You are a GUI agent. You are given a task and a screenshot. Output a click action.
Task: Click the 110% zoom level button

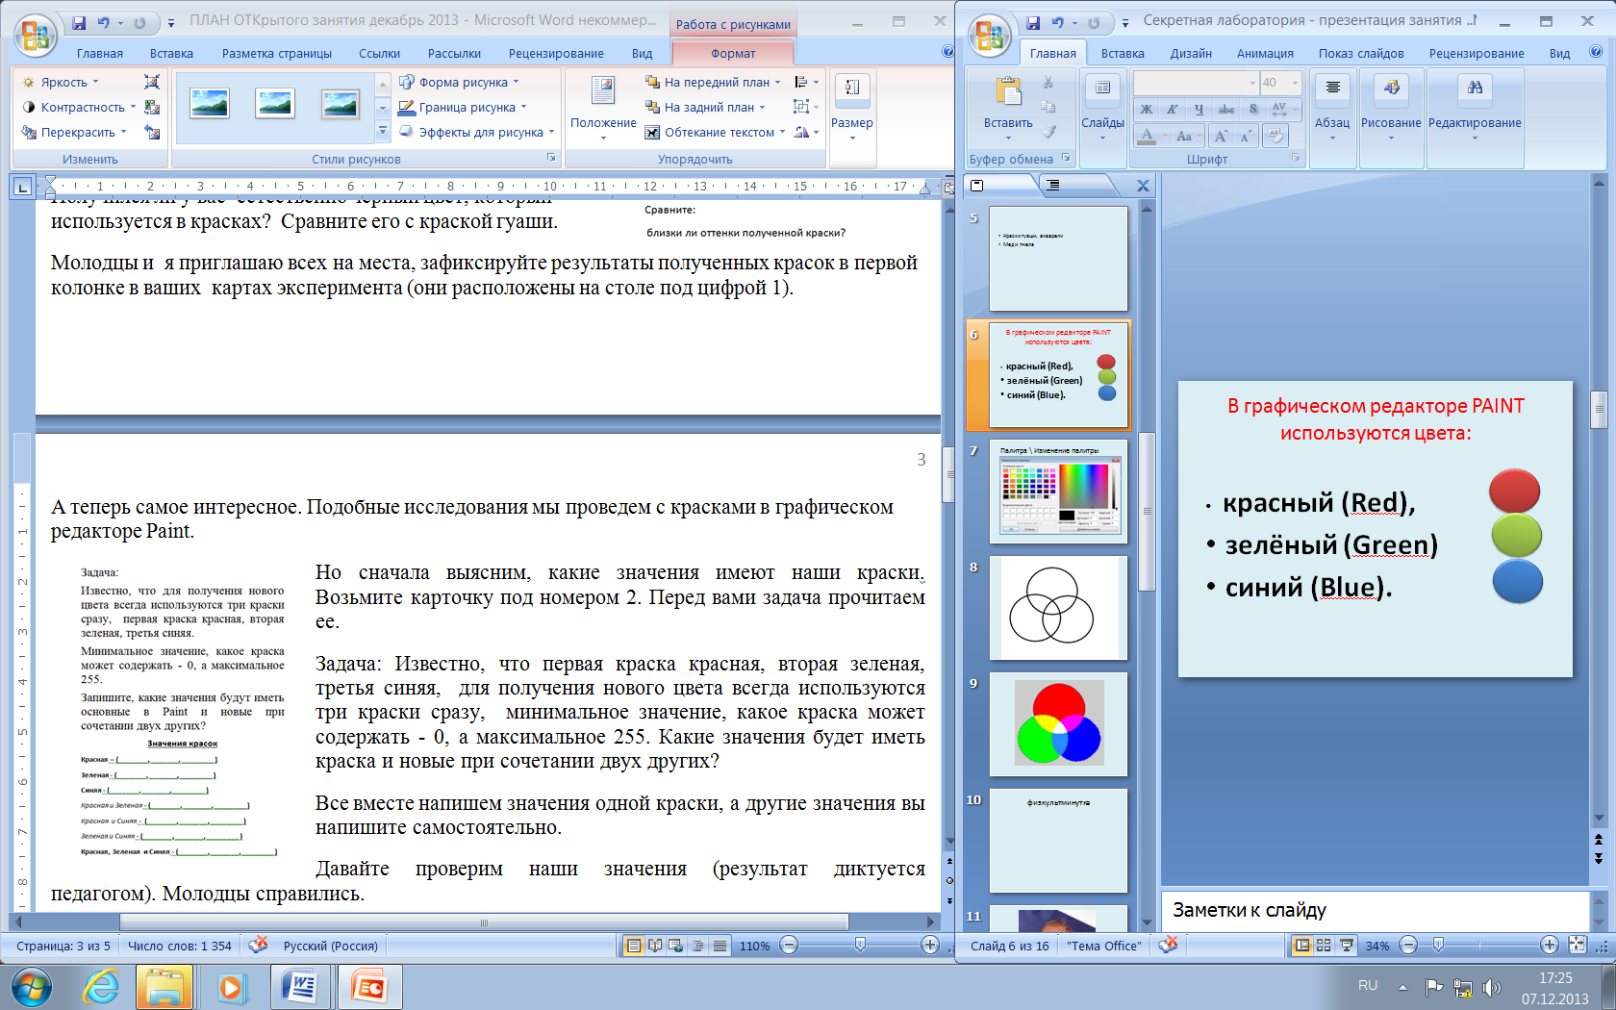[754, 947]
